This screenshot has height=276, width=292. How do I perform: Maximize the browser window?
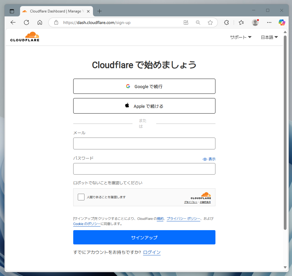268,10
